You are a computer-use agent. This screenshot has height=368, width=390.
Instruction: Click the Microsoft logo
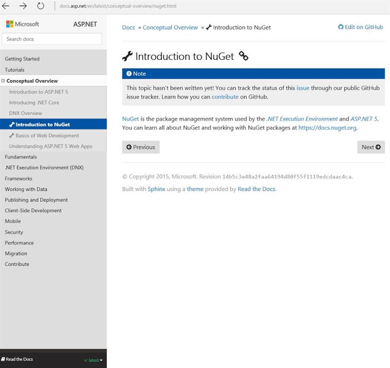click(23, 24)
